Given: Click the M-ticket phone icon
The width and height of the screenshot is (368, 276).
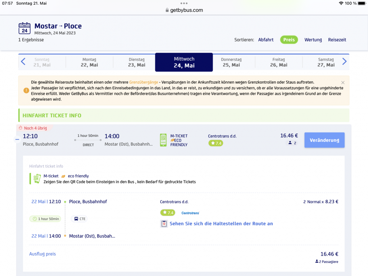Looking at the screenshot, I should (163, 140).
